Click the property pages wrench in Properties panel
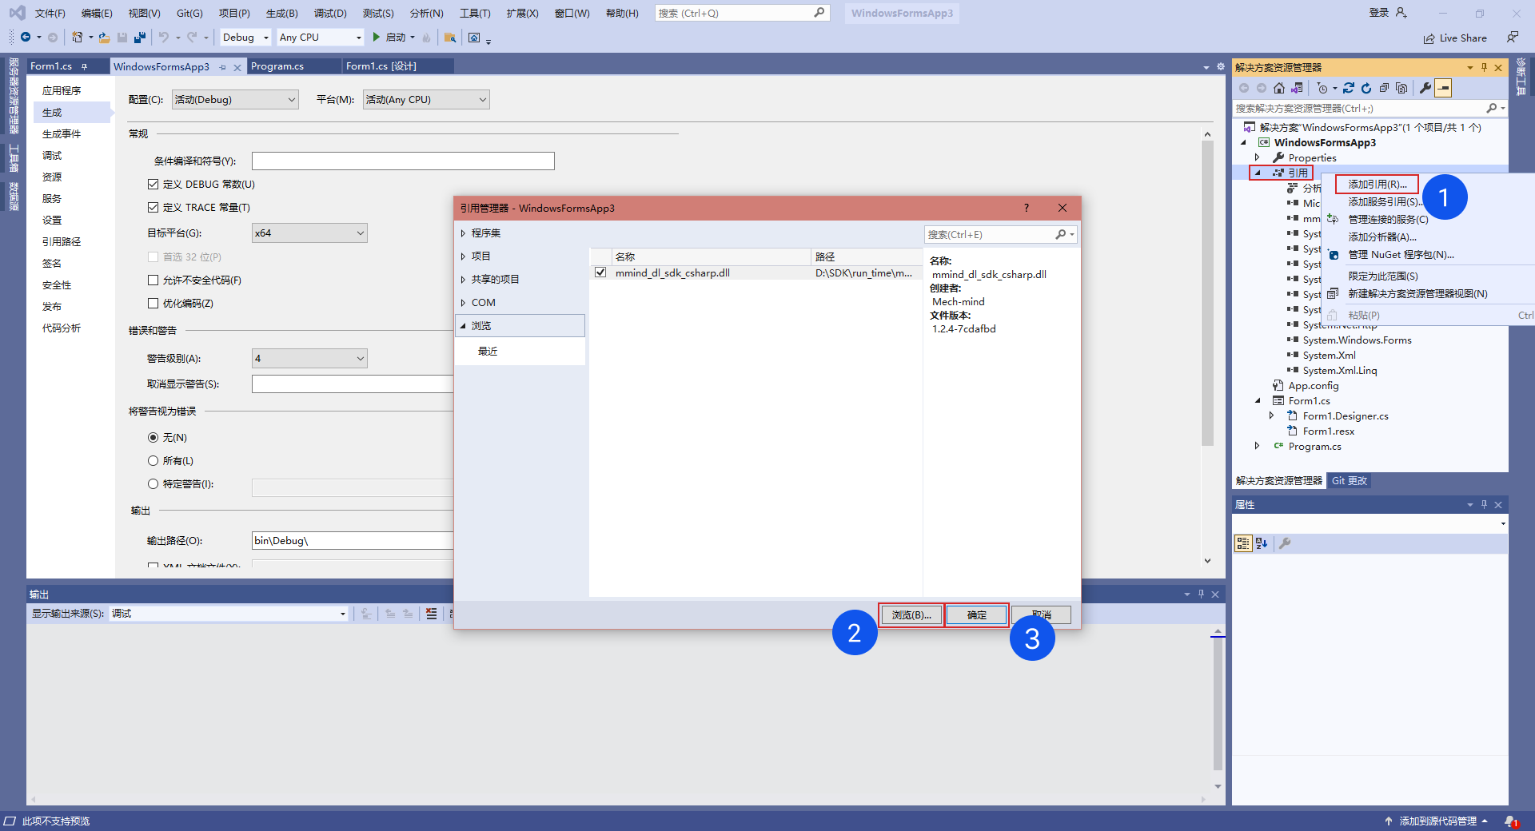The width and height of the screenshot is (1535, 831). 1285,543
